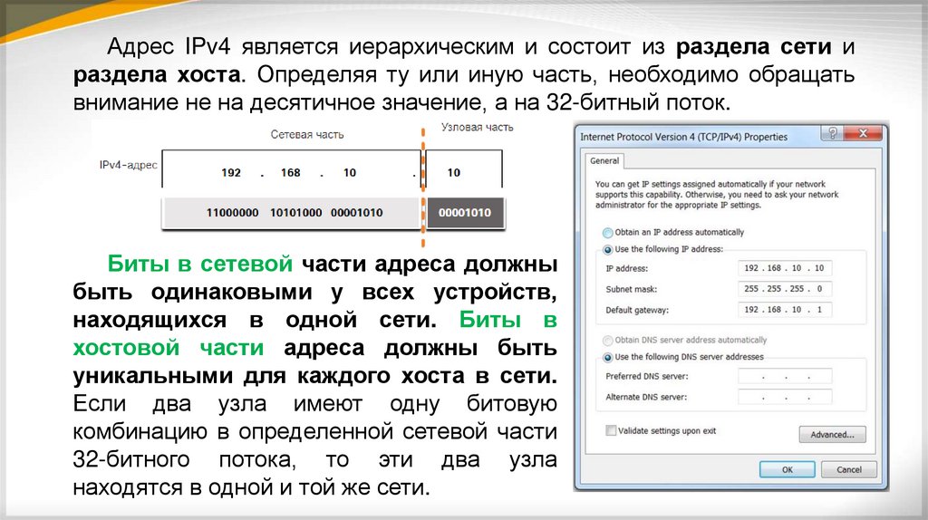Image resolution: width=928 pixels, height=520 pixels.
Task: Click the Subnet mask input field
Action: coord(785,289)
